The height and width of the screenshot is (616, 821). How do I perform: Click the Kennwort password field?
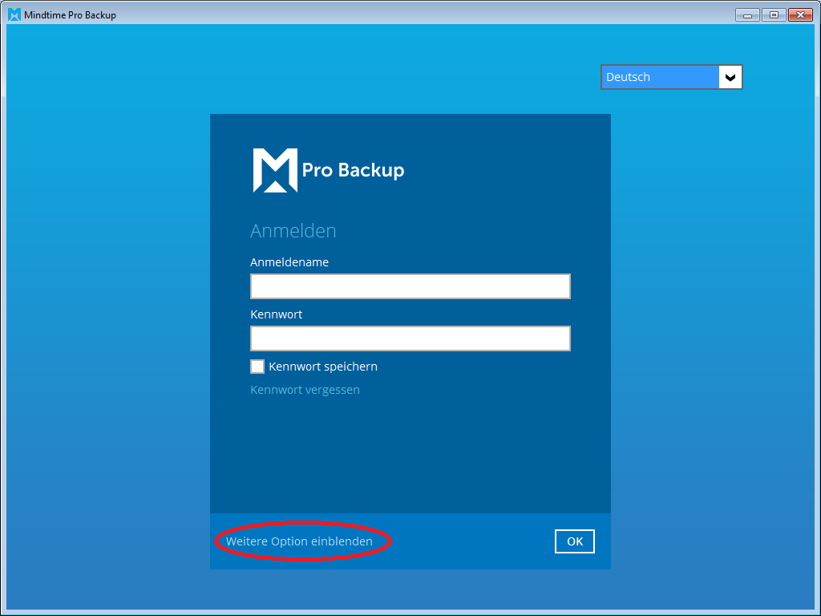(410, 338)
